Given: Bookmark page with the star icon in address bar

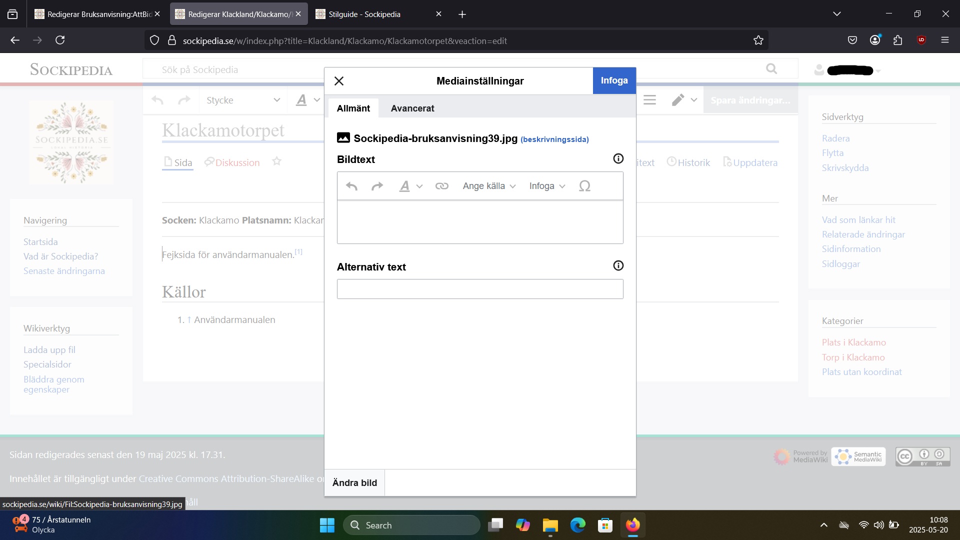Looking at the screenshot, I should click(758, 40).
